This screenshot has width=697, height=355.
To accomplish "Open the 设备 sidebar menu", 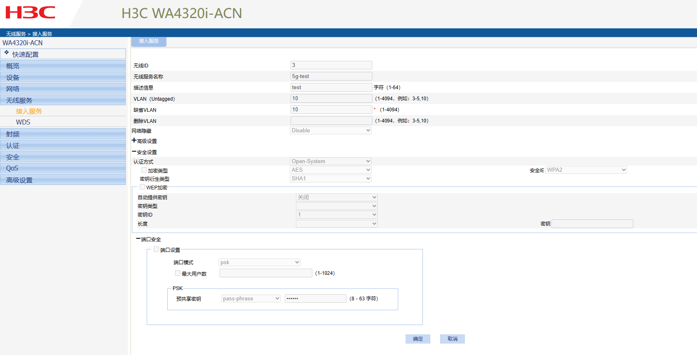I will tap(63, 77).
